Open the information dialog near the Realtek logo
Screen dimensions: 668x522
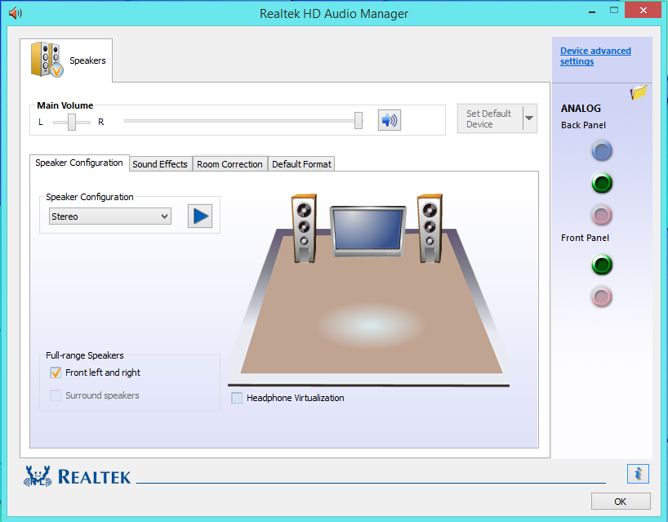click(x=638, y=474)
